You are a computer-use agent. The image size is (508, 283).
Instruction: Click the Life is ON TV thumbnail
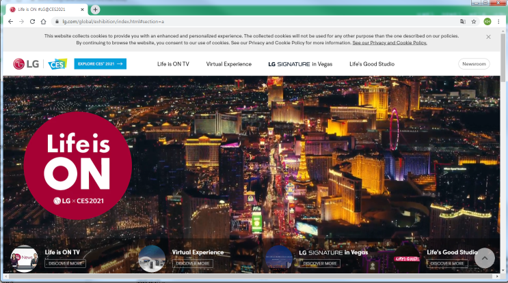point(25,258)
